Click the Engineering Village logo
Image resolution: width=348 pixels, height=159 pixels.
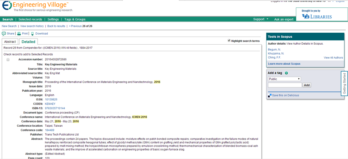point(36,6)
